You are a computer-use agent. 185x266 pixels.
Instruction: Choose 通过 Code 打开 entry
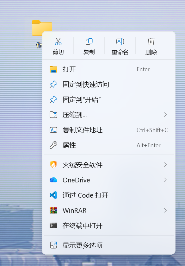[x=108, y=195]
